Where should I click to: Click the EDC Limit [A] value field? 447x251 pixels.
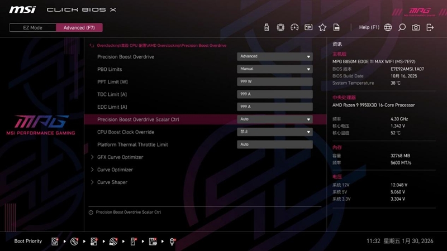274,107
